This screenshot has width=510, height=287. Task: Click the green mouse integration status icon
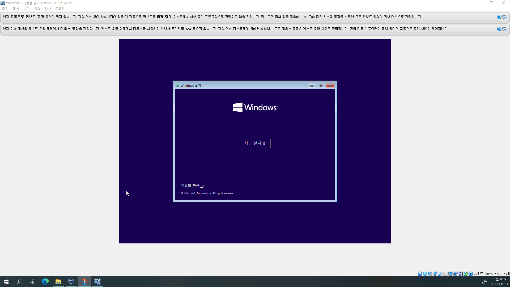coord(466,273)
